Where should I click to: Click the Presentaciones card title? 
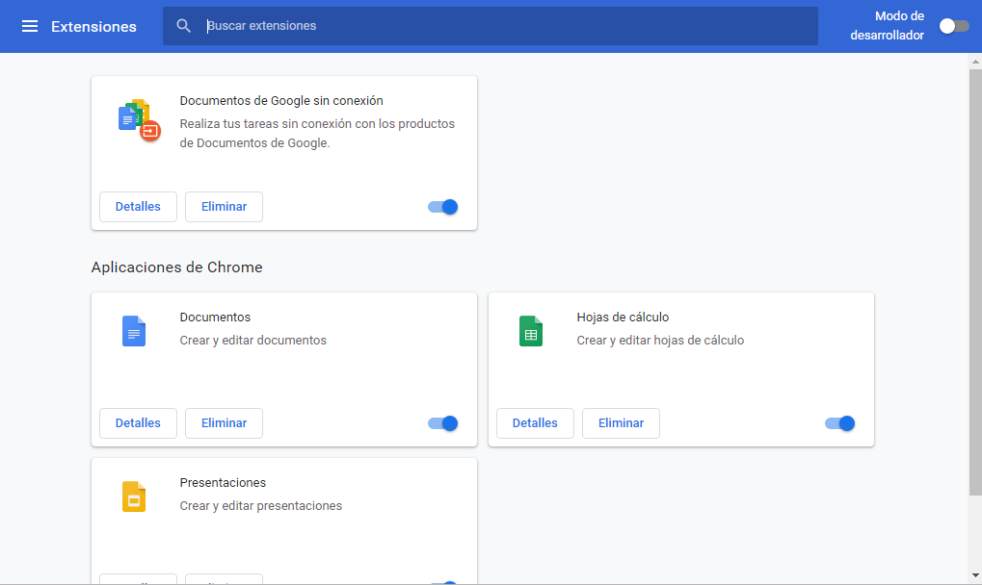[223, 482]
